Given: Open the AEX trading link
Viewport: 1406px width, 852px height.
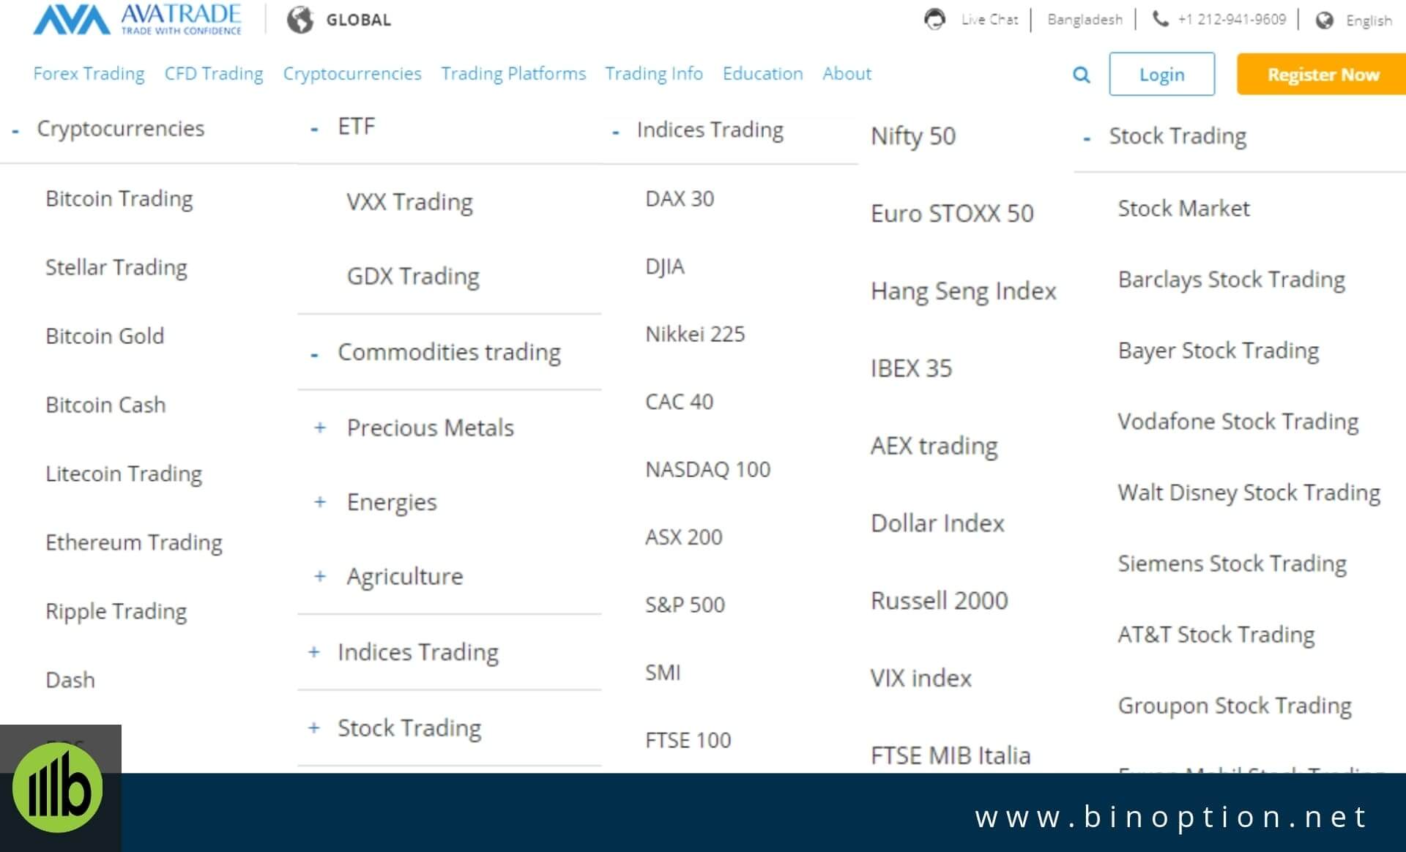Looking at the screenshot, I should (934, 446).
